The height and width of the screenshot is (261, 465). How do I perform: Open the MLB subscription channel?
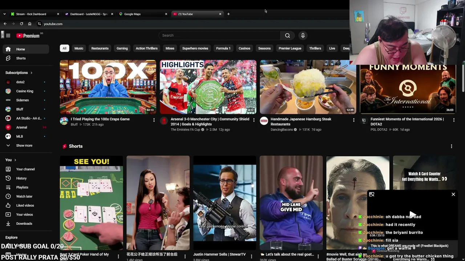(25, 137)
